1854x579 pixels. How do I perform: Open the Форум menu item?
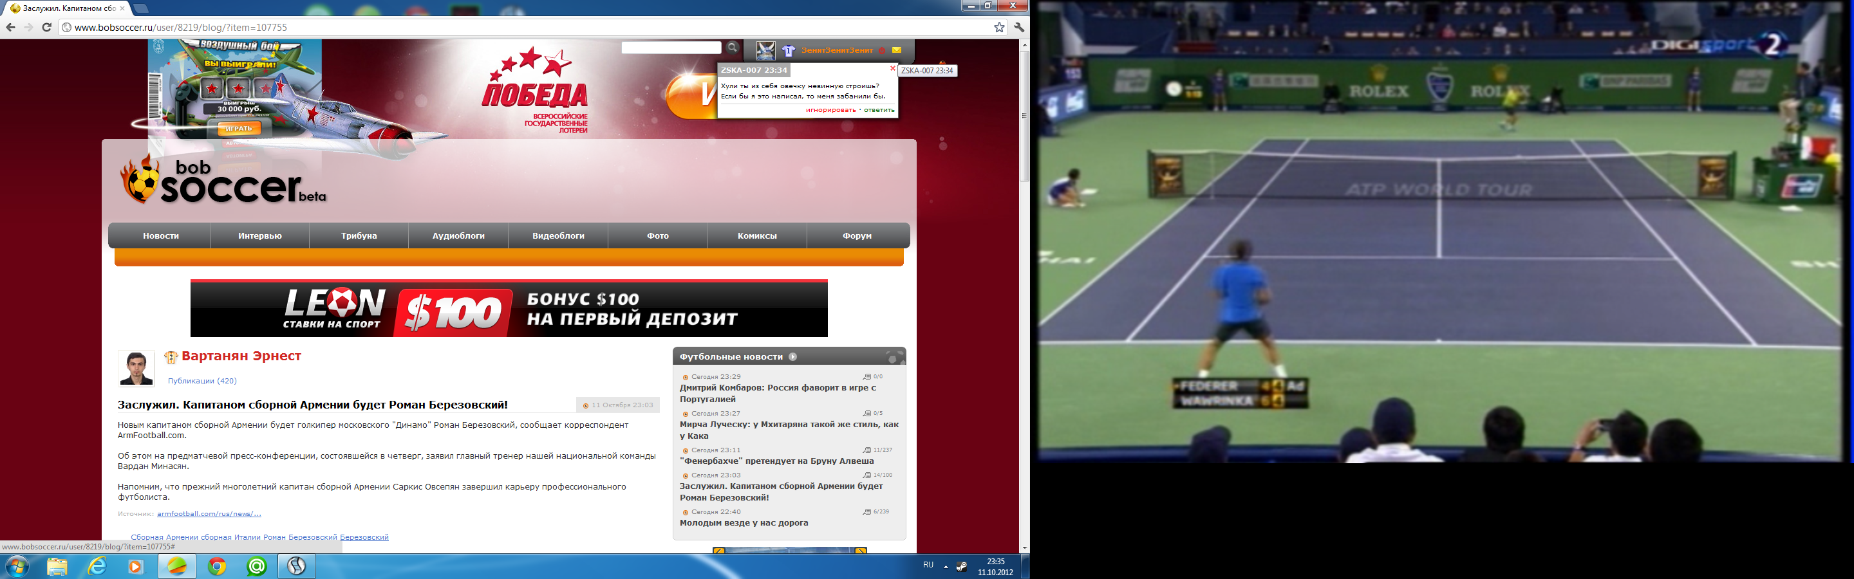(857, 236)
